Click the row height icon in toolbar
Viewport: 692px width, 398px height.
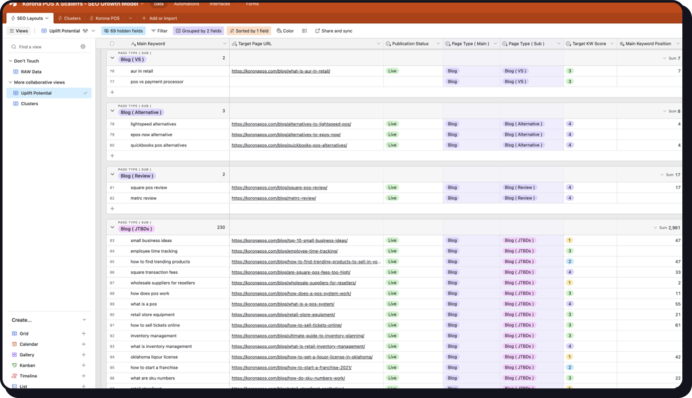[304, 31]
